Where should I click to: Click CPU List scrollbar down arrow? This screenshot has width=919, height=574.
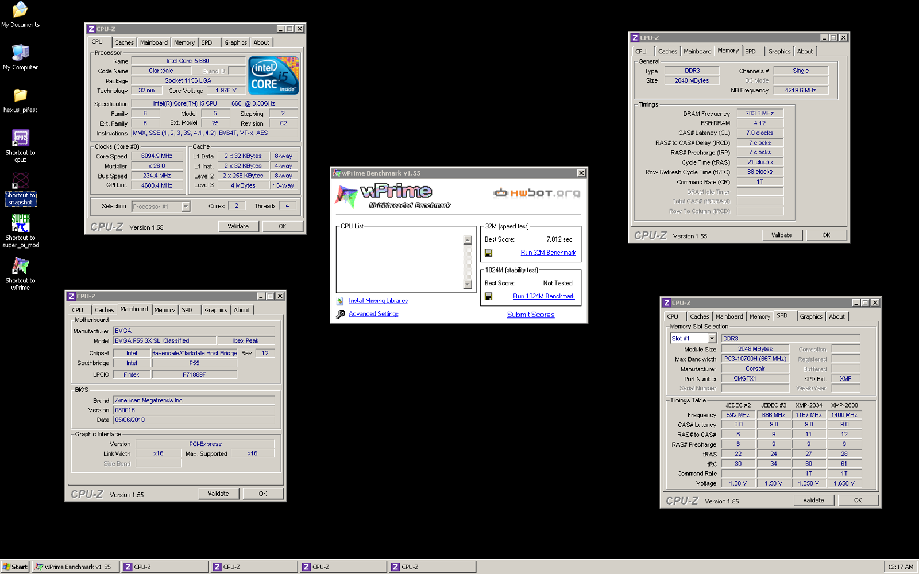point(468,284)
